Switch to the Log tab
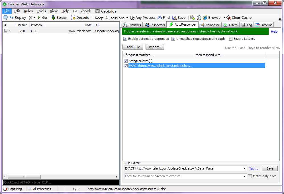The height and width of the screenshot is (194, 284). click(246, 25)
